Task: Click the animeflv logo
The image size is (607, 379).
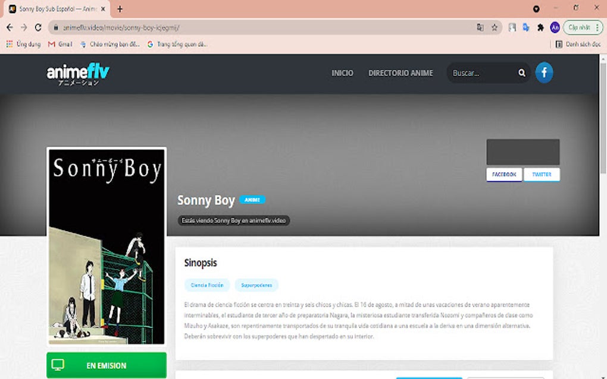Action: coord(78,74)
